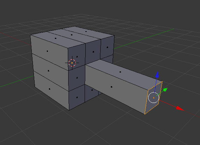The height and width of the screenshot is (145, 200).
Task: Click the red-white 3D cursor crosshair
Action: coord(72,63)
